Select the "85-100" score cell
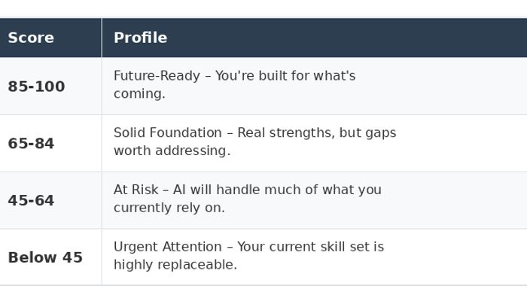 coord(36,87)
